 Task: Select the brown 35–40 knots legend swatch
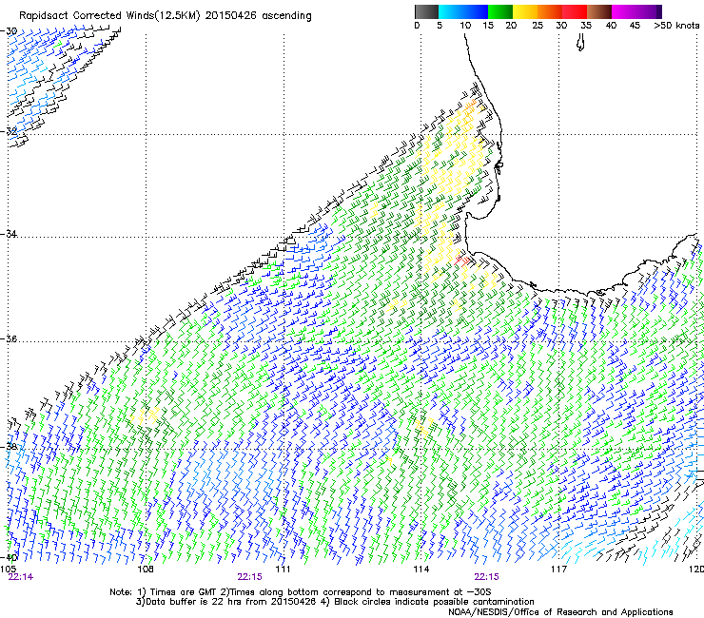point(599,11)
